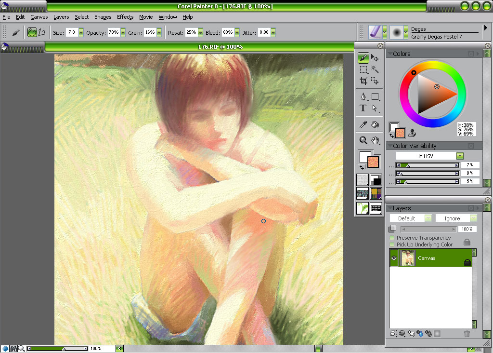Select Straight Line Strokes mode button
493x353 pixels.
click(x=42, y=32)
